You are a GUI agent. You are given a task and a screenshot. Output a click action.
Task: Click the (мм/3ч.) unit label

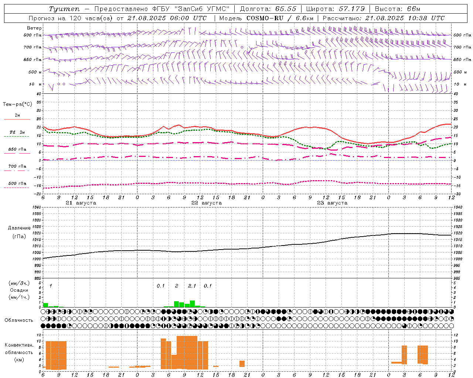(19, 283)
